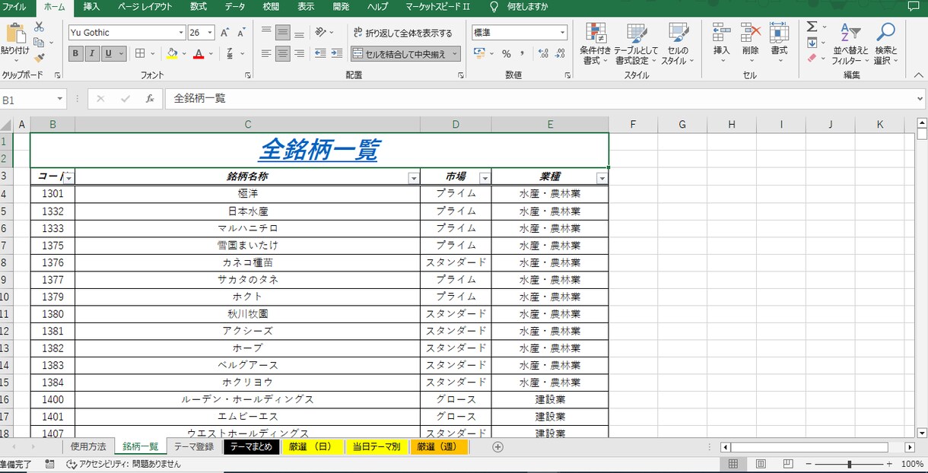
Task: Open the Name Box dropdown arrow
Action: tap(60, 100)
